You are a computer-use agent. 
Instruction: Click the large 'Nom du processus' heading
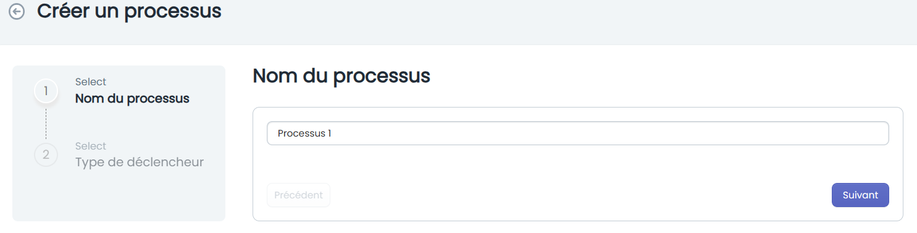point(341,76)
